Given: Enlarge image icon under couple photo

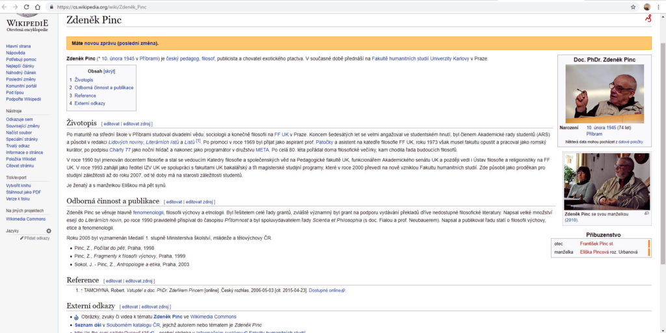Looking at the screenshot, I should [x=646, y=214].
